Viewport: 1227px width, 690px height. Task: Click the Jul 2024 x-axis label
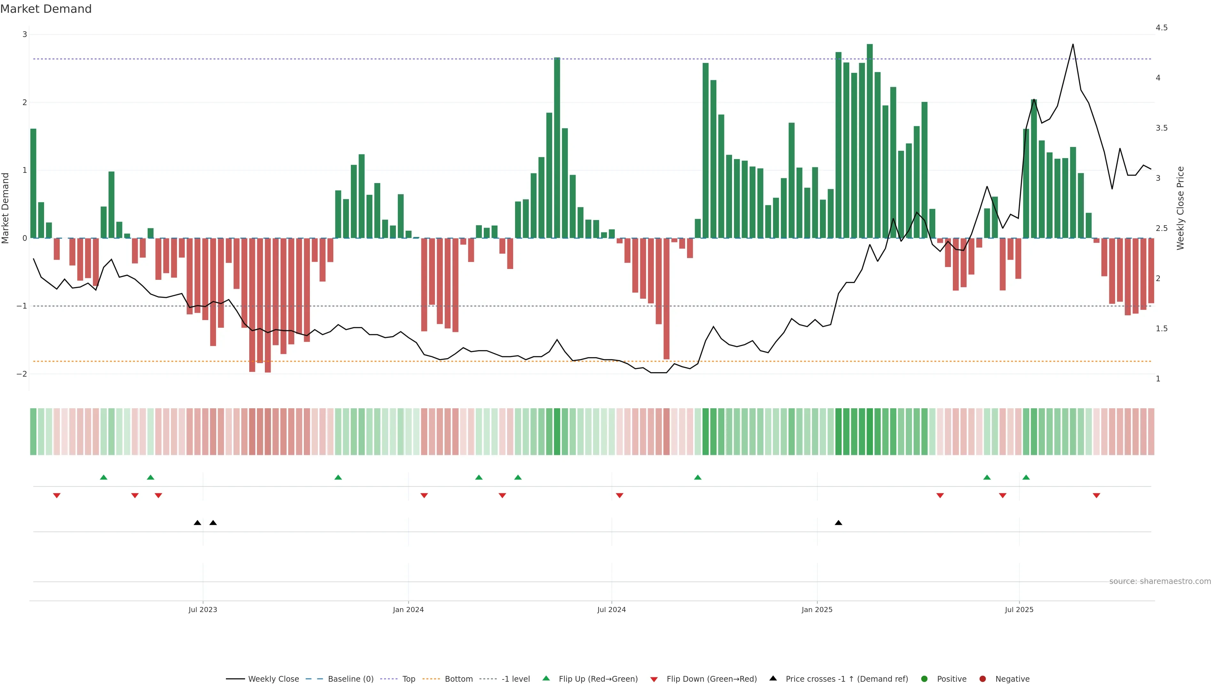click(612, 609)
